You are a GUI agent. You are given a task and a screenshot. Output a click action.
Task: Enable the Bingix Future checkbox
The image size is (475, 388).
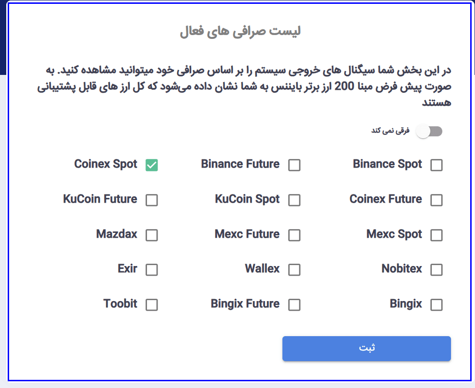point(294,305)
